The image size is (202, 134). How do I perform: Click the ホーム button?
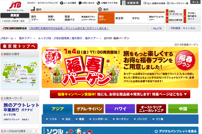(195, 2)
